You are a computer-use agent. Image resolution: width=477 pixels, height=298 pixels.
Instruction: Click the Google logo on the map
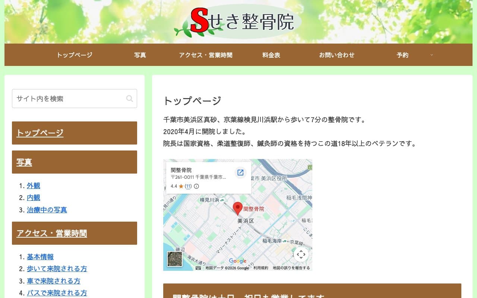pyautogui.click(x=238, y=261)
